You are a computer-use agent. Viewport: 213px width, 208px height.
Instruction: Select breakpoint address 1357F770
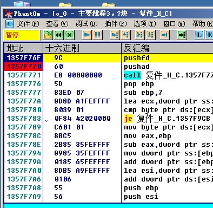point(23,67)
